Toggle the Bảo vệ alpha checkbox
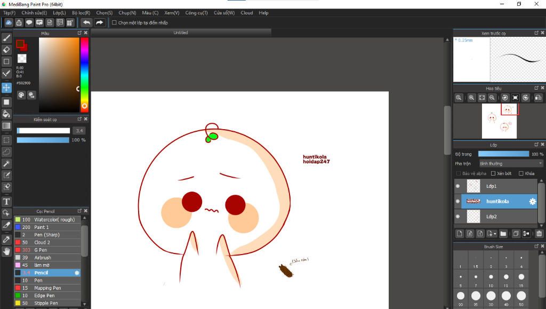Screen dimensions: 546x309 458,173
